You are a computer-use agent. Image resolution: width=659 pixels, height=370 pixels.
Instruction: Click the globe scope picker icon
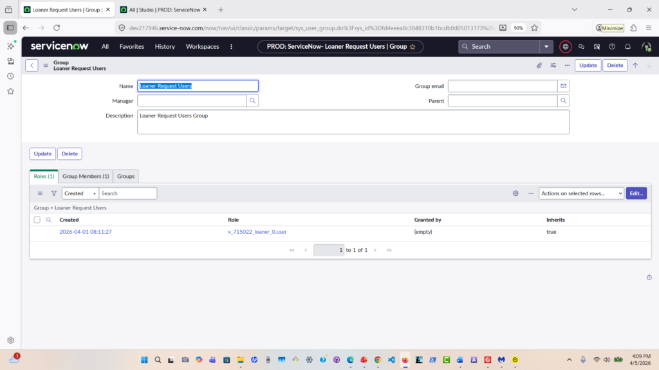pyautogui.click(x=565, y=47)
